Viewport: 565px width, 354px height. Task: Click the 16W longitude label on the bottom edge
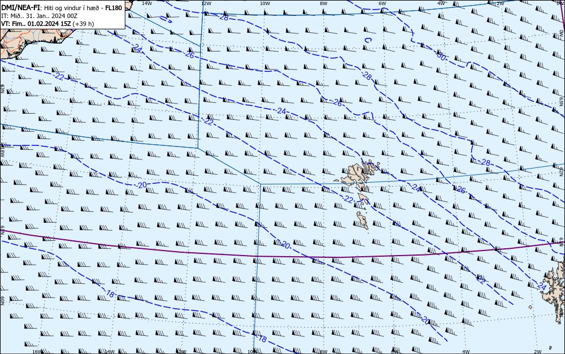point(36,352)
